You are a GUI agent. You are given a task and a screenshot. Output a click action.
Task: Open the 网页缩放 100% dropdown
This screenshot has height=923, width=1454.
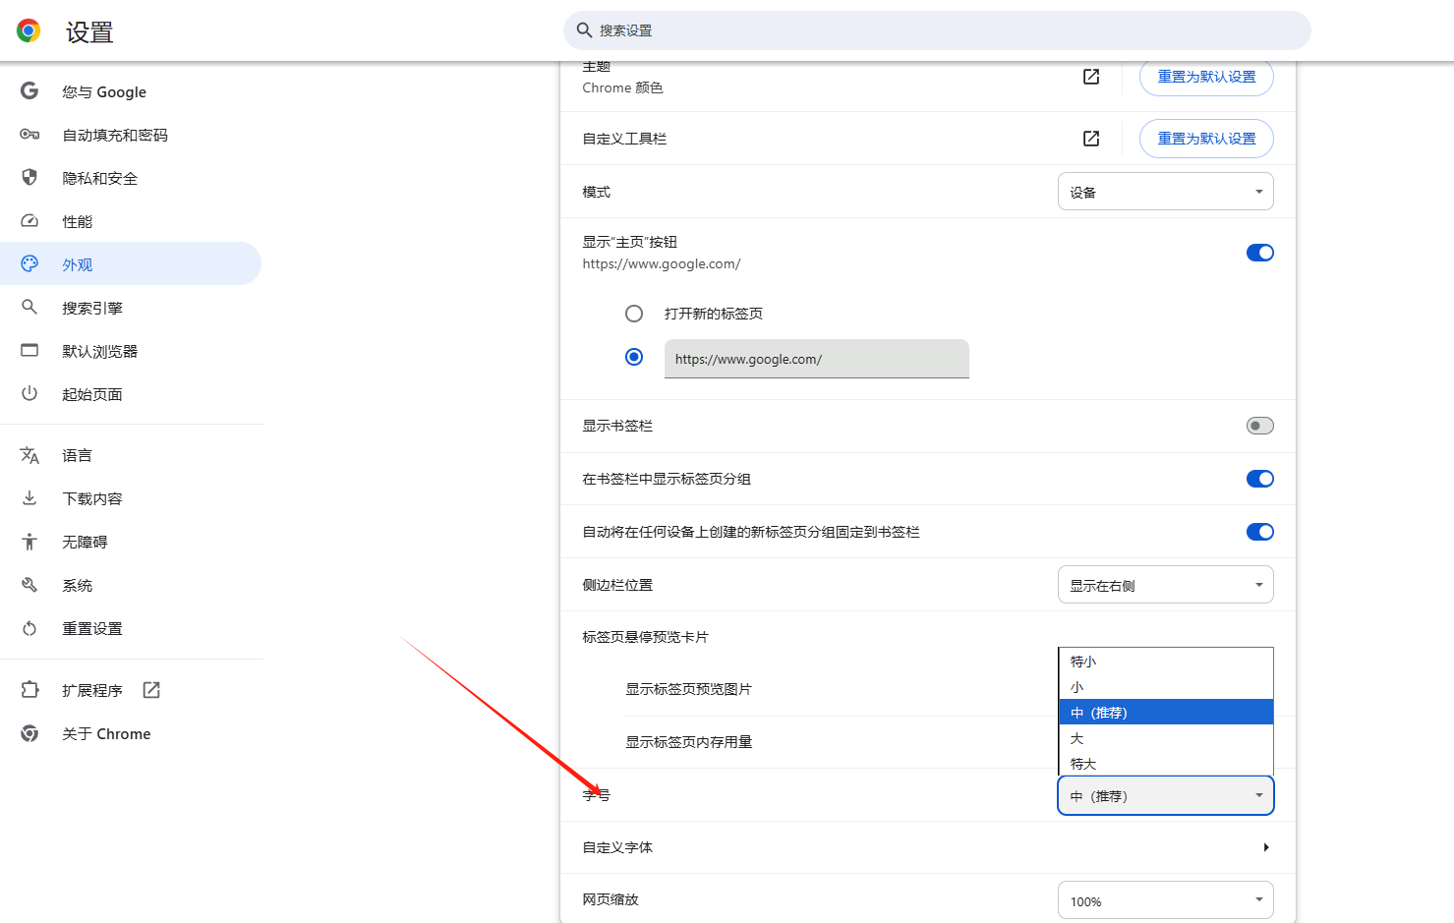1166,900
